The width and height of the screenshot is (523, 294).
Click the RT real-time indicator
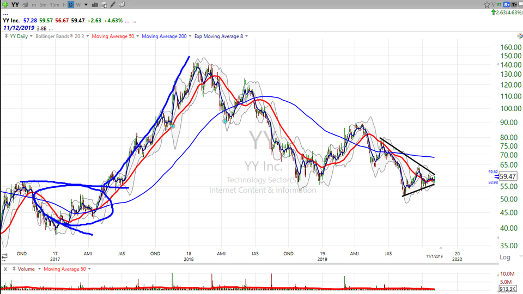pos(500,4)
